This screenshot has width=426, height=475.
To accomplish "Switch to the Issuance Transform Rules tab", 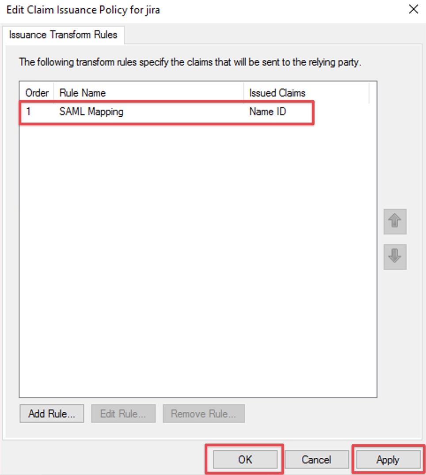I will (x=63, y=35).
